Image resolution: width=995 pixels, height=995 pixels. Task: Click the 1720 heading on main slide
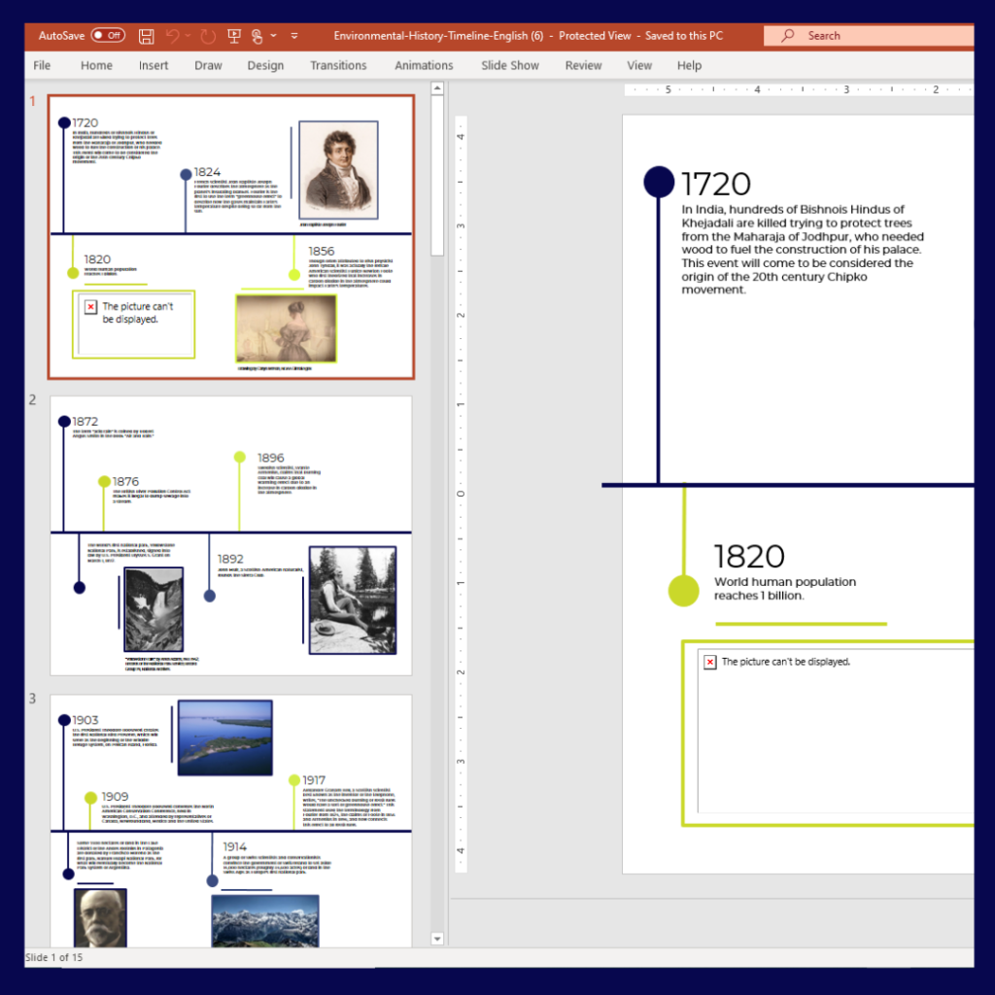tap(716, 184)
